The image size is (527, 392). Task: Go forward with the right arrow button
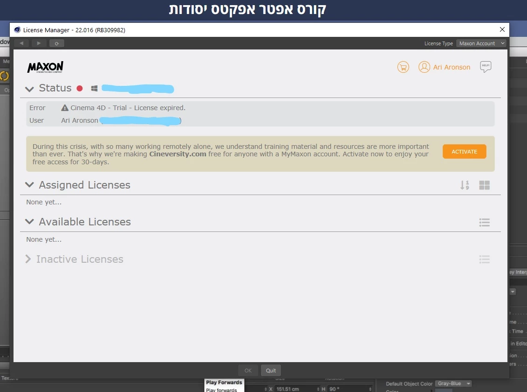39,43
